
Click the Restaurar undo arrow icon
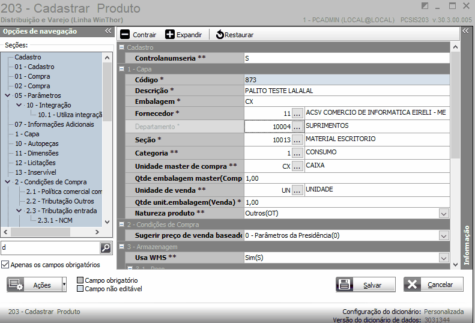click(220, 35)
